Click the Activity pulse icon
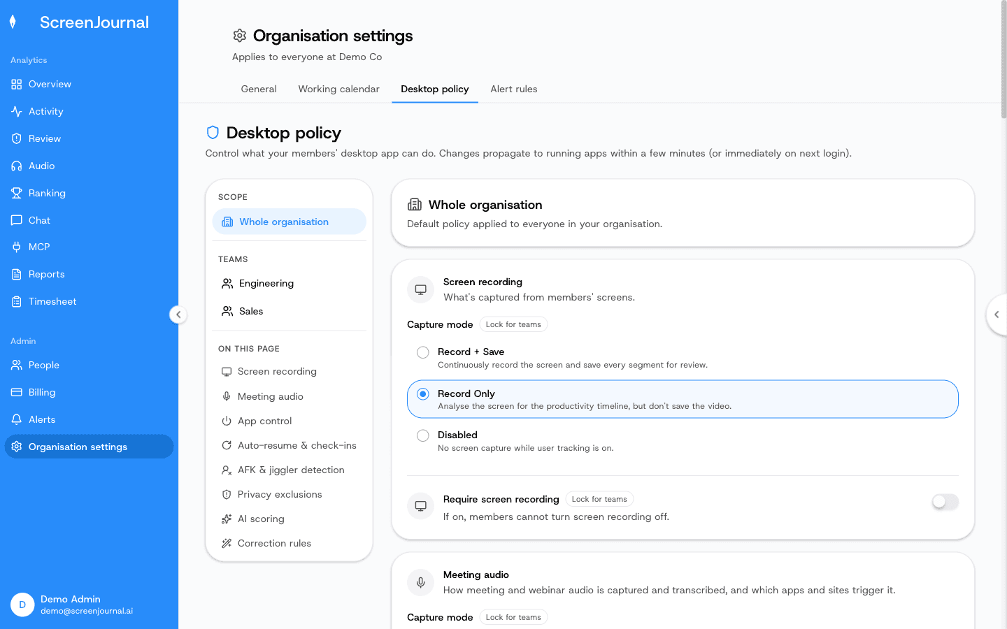Screen dimensions: 1007x629 (x=17, y=112)
